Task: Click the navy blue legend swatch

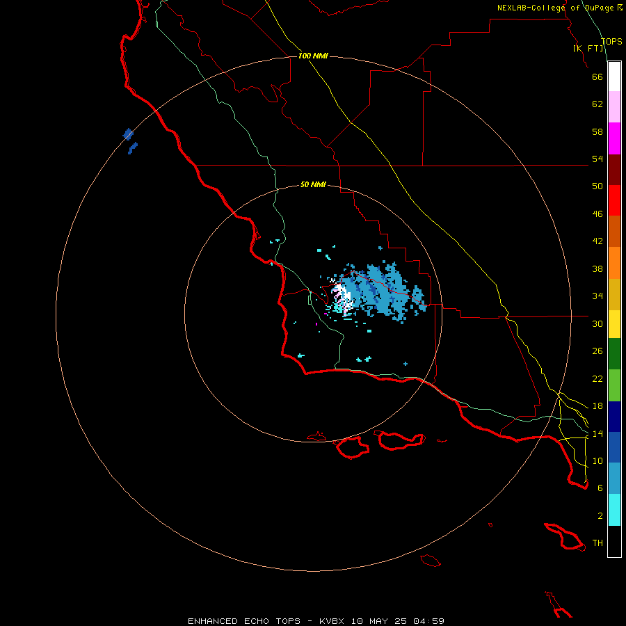Action: [x=614, y=417]
